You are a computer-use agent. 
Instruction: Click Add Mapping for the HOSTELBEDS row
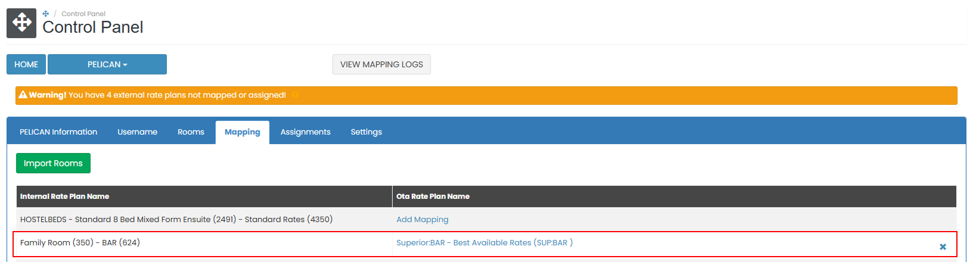click(x=422, y=219)
